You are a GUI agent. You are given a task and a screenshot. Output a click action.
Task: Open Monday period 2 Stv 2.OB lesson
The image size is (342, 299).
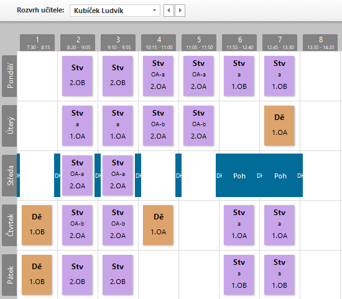(77, 76)
